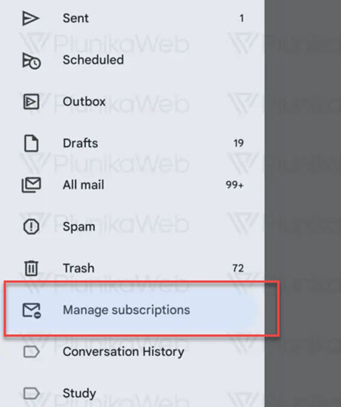Open the Sent folder
The image size is (341, 407).
(x=132, y=18)
